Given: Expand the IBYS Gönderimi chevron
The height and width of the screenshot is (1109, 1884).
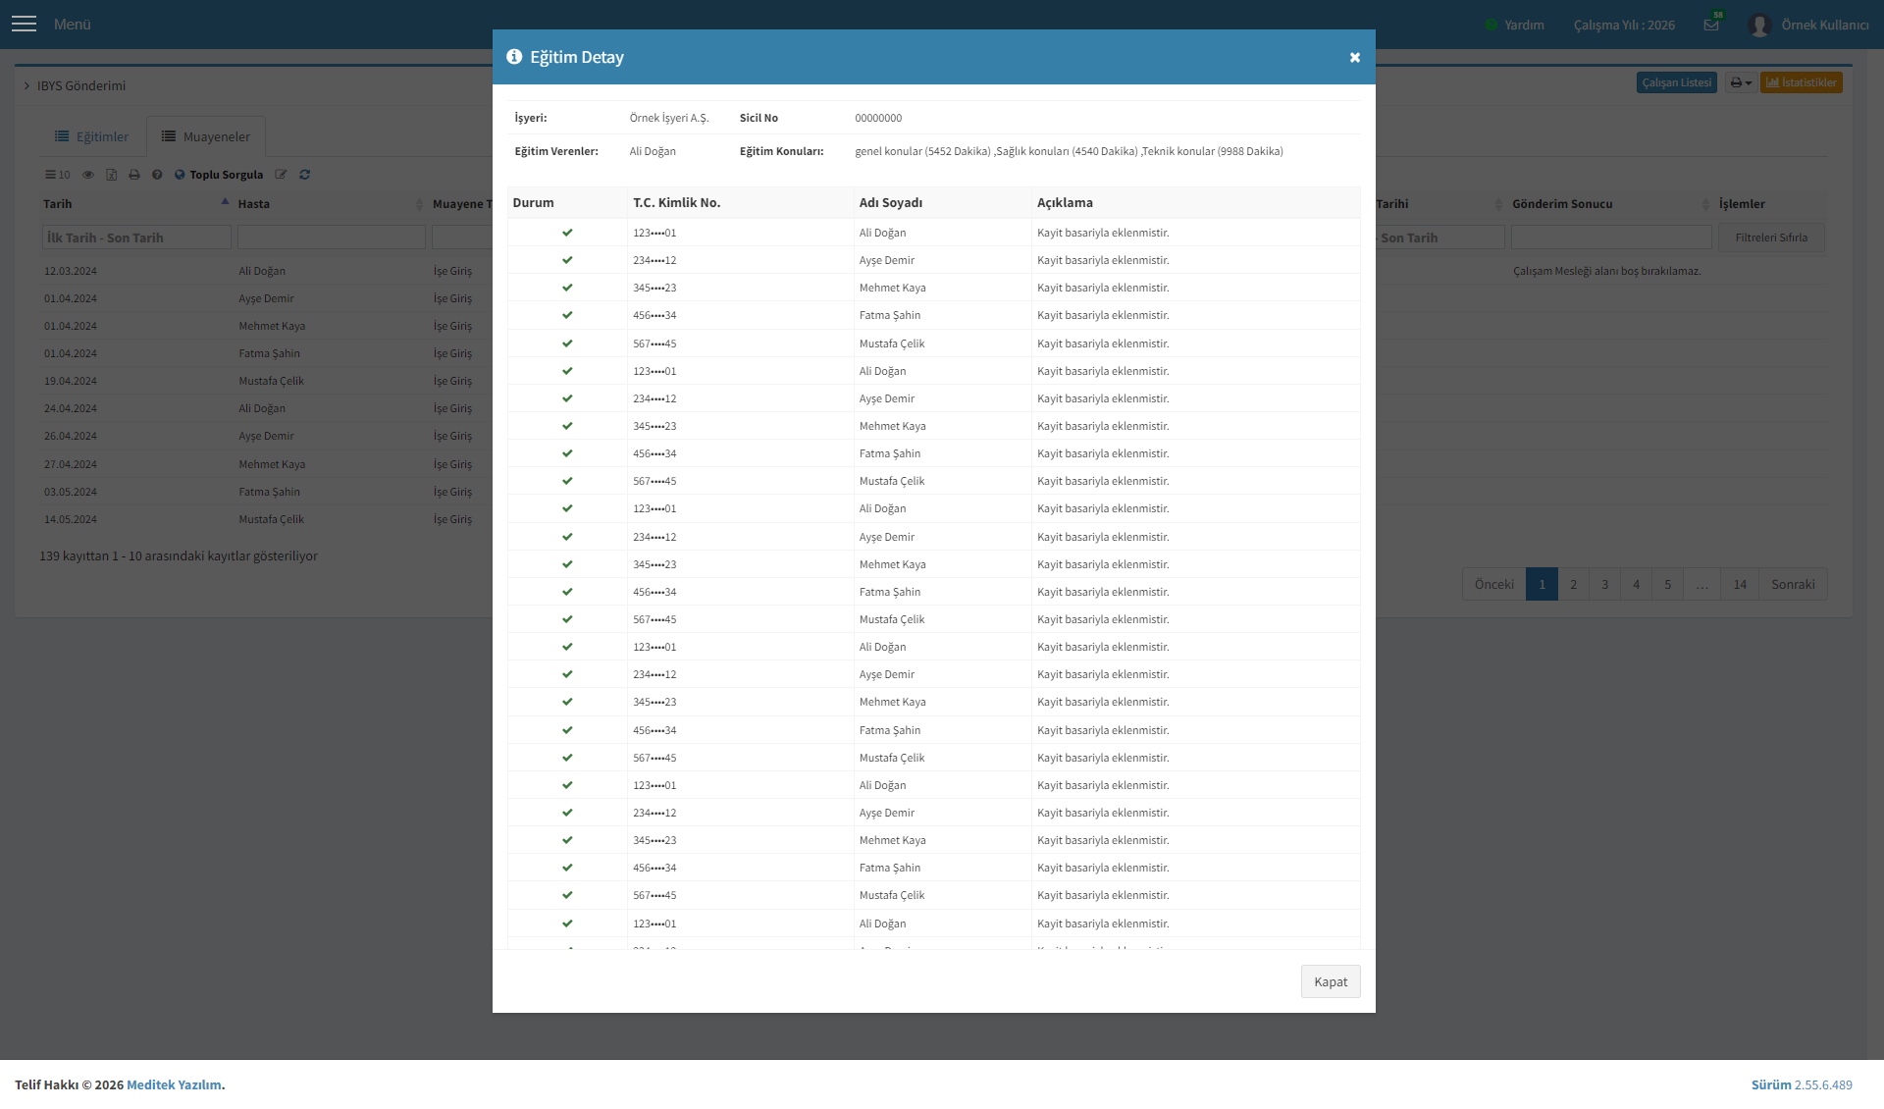Looking at the screenshot, I should click(x=26, y=86).
